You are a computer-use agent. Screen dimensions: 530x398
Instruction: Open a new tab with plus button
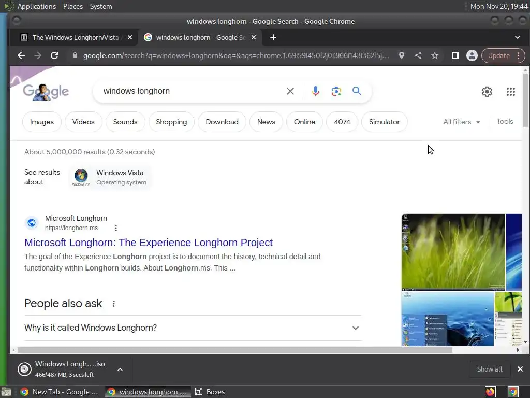[273, 37]
